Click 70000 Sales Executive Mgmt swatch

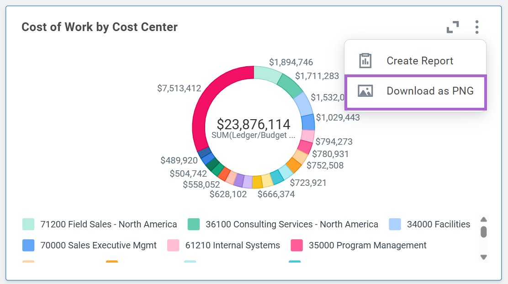[x=28, y=245]
